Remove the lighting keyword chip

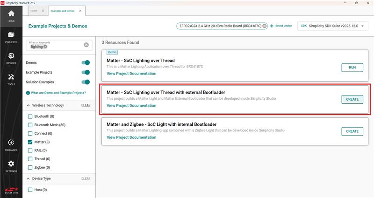click(x=45, y=47)
